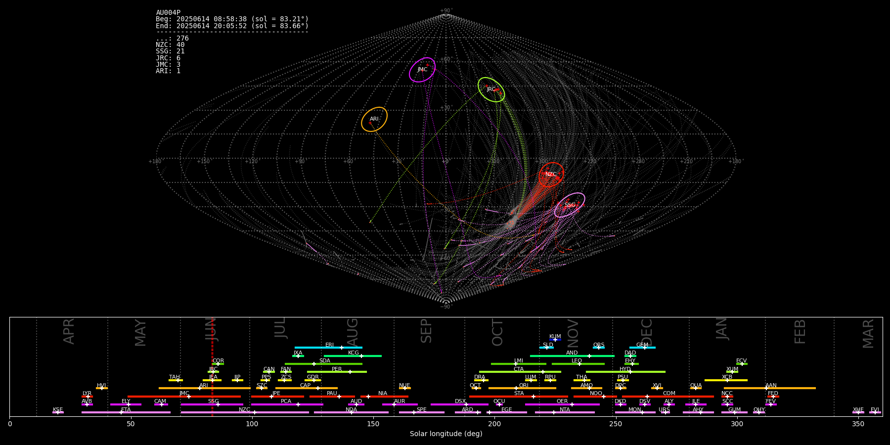Click the yellow TAH shower bar
The width and height of the screenshot is (890, 445).
[176, 380]
